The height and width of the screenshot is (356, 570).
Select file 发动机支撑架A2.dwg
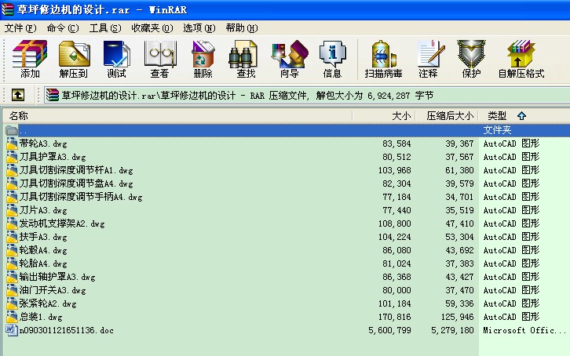(x=62, y=223)
